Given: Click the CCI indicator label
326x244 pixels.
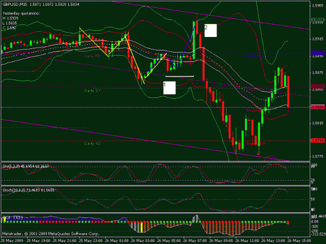Looking at the screenshot, I should tap(13, 217).
